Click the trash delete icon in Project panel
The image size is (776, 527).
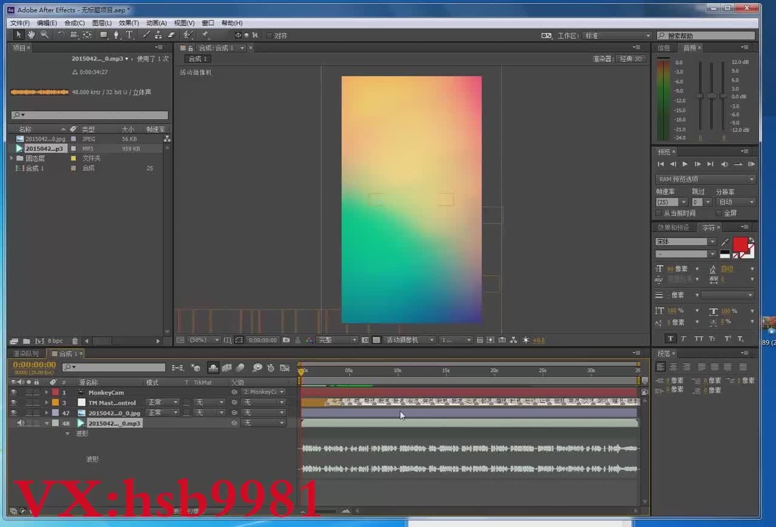point(75,341)
